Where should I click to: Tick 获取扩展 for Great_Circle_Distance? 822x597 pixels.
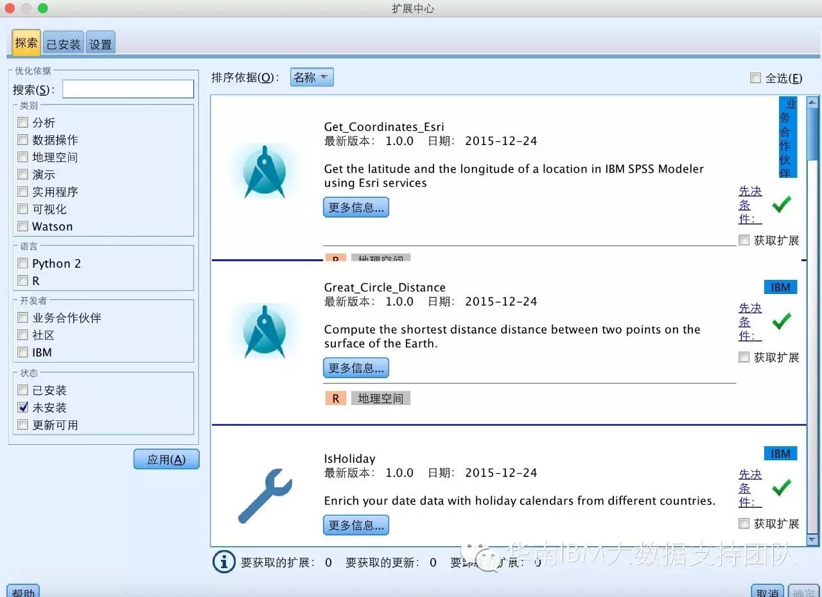pos(744,357)
